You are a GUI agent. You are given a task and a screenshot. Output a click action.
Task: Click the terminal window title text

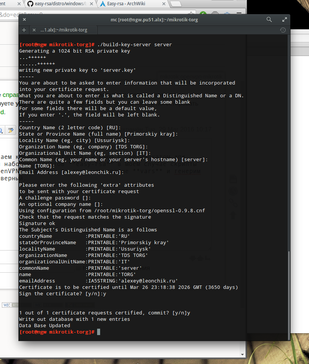(x=154, y=20)
